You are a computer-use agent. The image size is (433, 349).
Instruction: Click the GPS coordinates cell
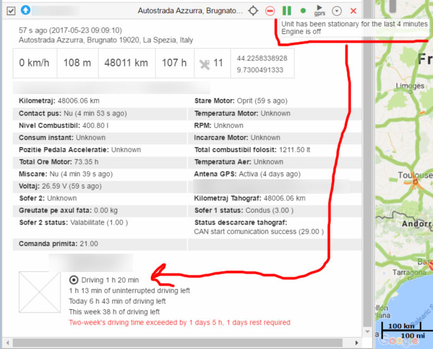[262, 63]
